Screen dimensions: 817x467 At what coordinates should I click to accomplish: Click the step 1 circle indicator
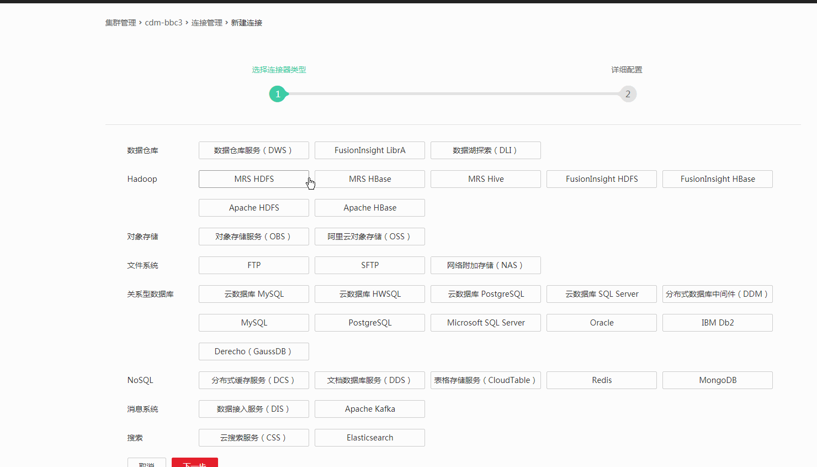tap(278, 94)
